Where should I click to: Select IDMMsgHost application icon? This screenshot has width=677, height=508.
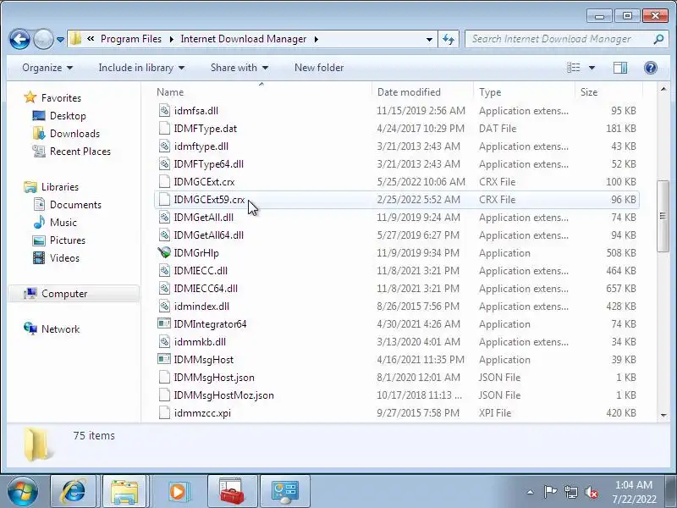[164, 359]
